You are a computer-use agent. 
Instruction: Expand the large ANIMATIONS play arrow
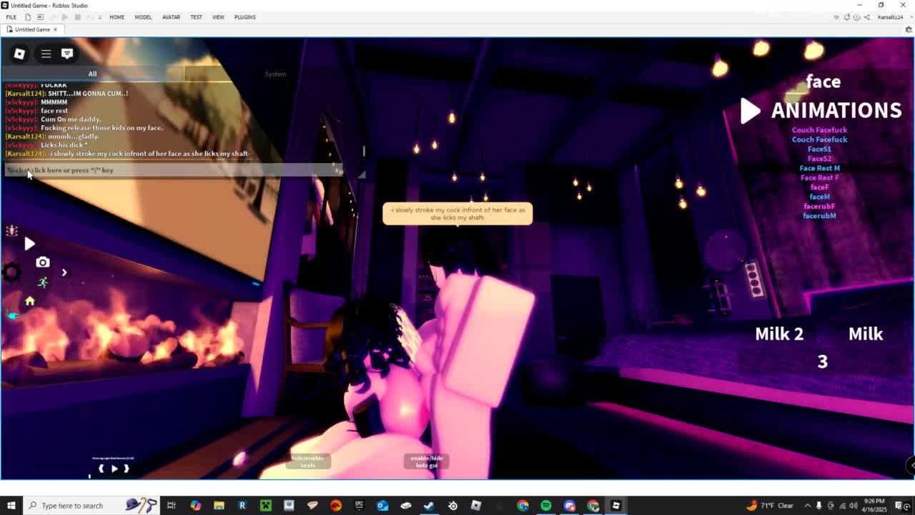[749, 110]
